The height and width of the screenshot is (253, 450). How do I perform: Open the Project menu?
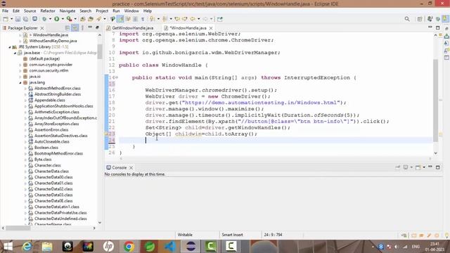tap(102, 11)
